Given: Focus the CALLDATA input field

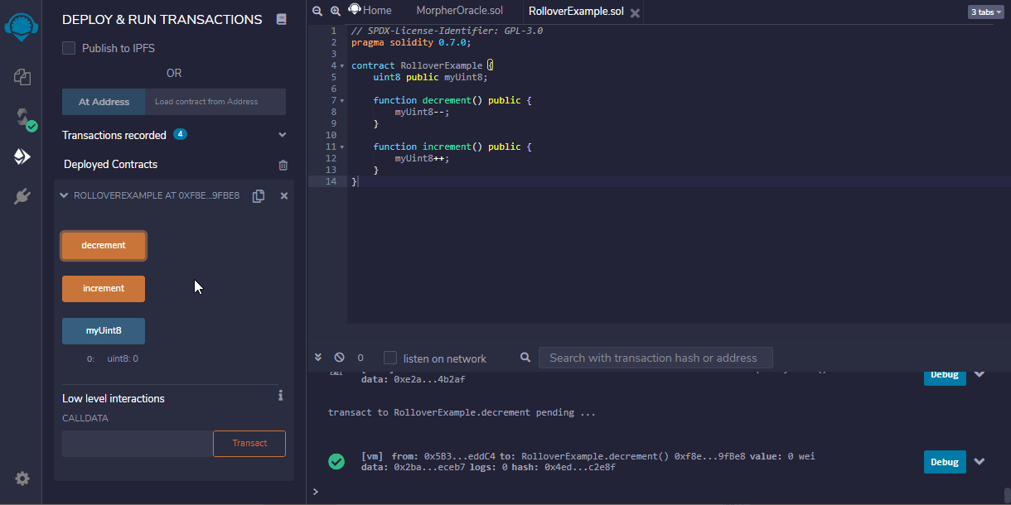Looking at the screenshot, I should point(138,444).
